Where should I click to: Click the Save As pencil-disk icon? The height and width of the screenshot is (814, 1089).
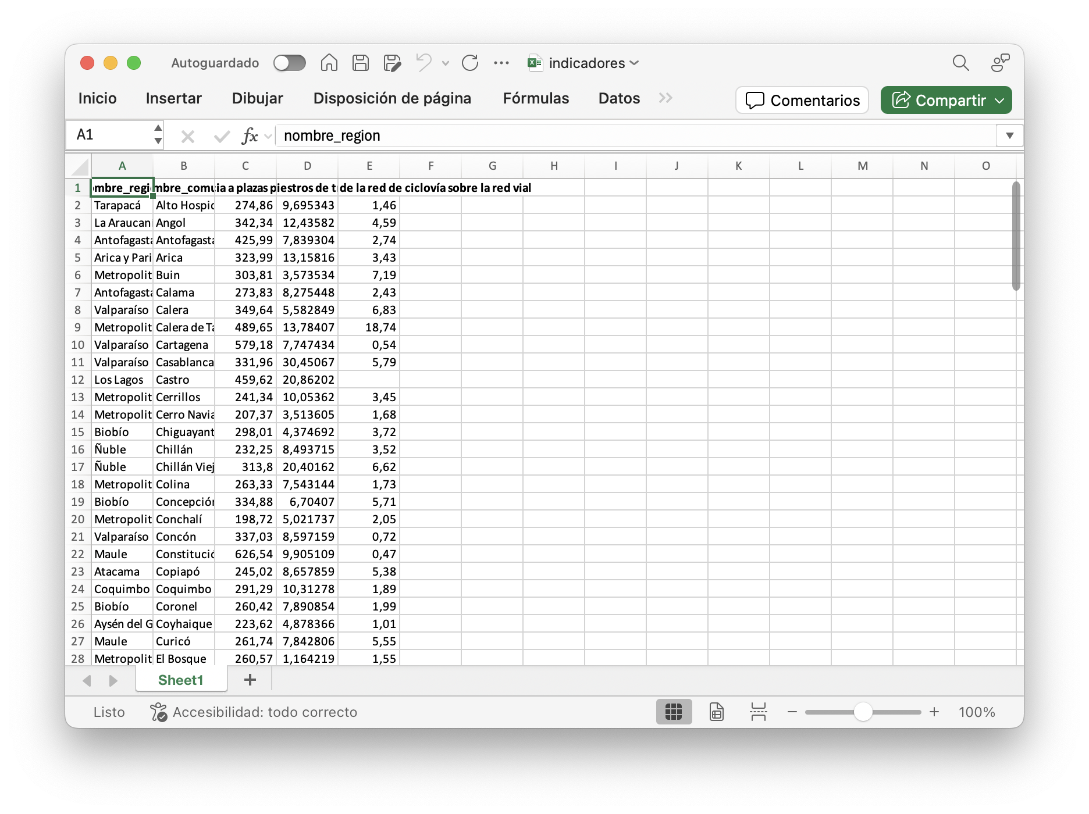coord(392,63)
